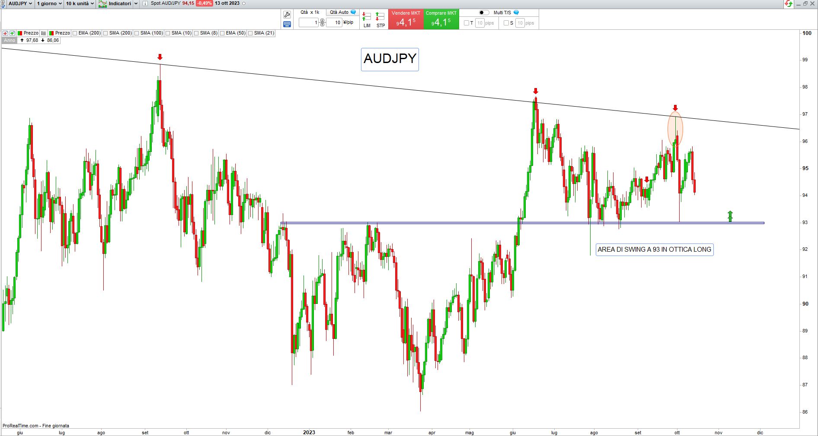Click the 'ott' label near 2023 year end

click(677, 433)
